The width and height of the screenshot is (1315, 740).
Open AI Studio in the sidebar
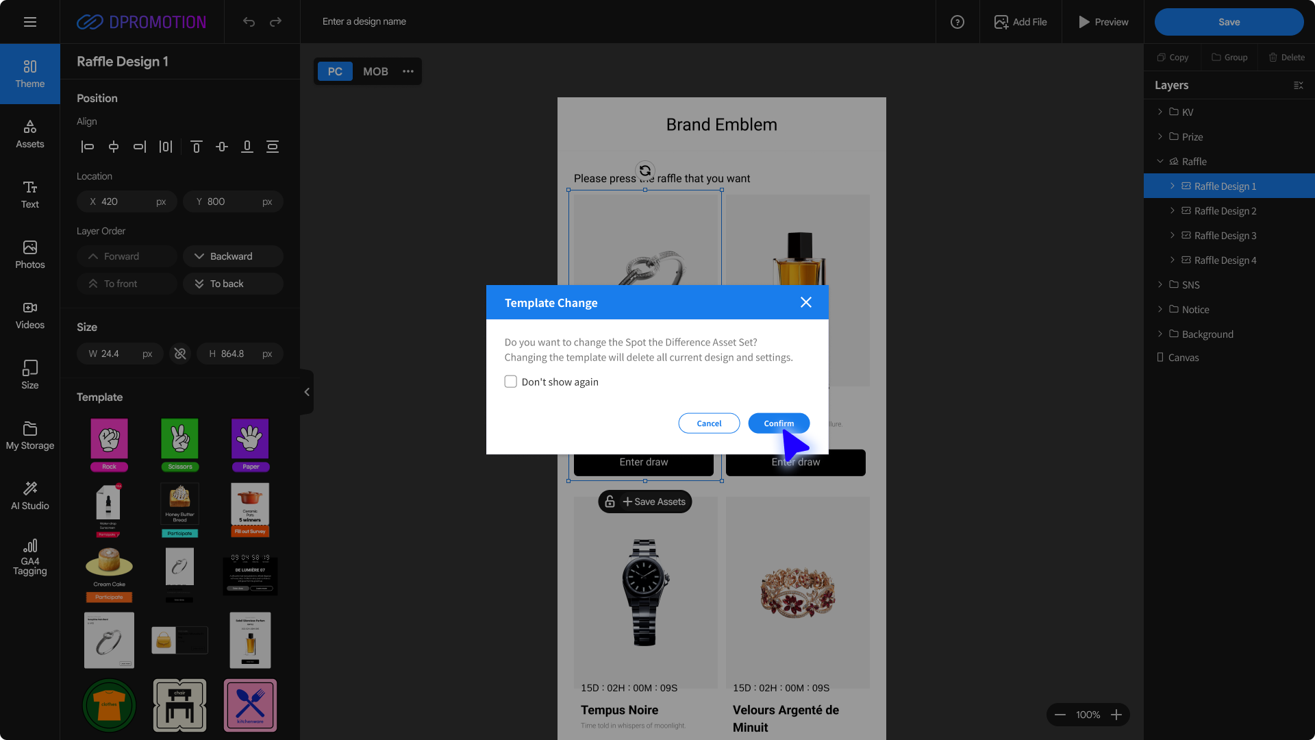click(x=30, y=495)
